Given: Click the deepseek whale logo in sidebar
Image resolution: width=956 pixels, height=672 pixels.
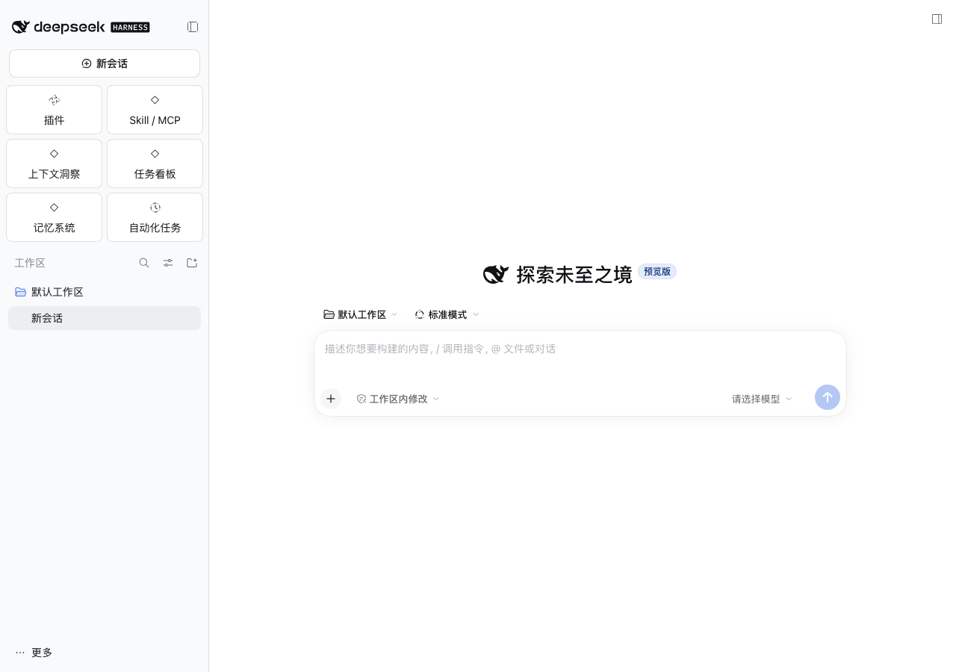Looking at the screenshot, I should coord(21,27).
